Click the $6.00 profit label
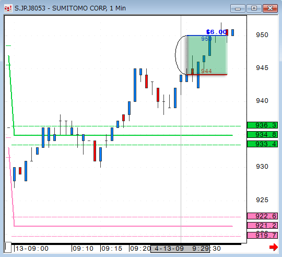The image size is (282, 257). pos(216,32)
